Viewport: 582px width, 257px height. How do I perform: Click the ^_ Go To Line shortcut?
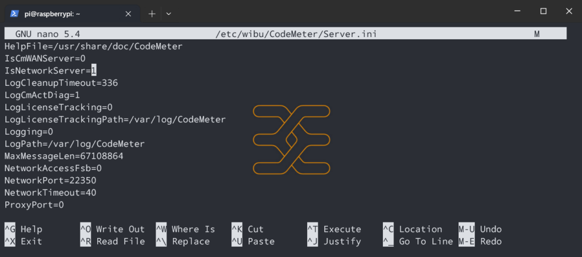click(418, 241)
